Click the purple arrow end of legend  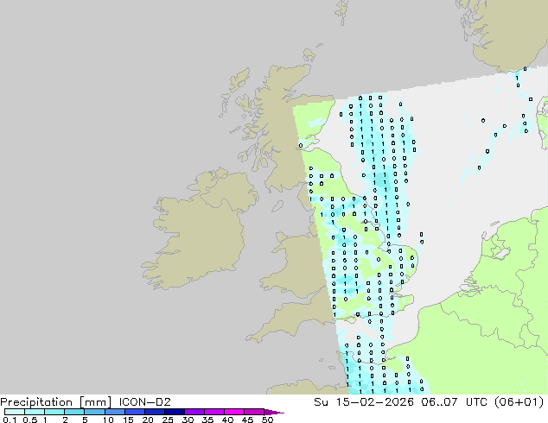click(274, 412)
